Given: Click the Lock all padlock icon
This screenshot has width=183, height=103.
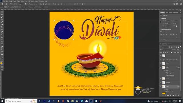Looking at the screenshot, I should (x=172, y=52).
